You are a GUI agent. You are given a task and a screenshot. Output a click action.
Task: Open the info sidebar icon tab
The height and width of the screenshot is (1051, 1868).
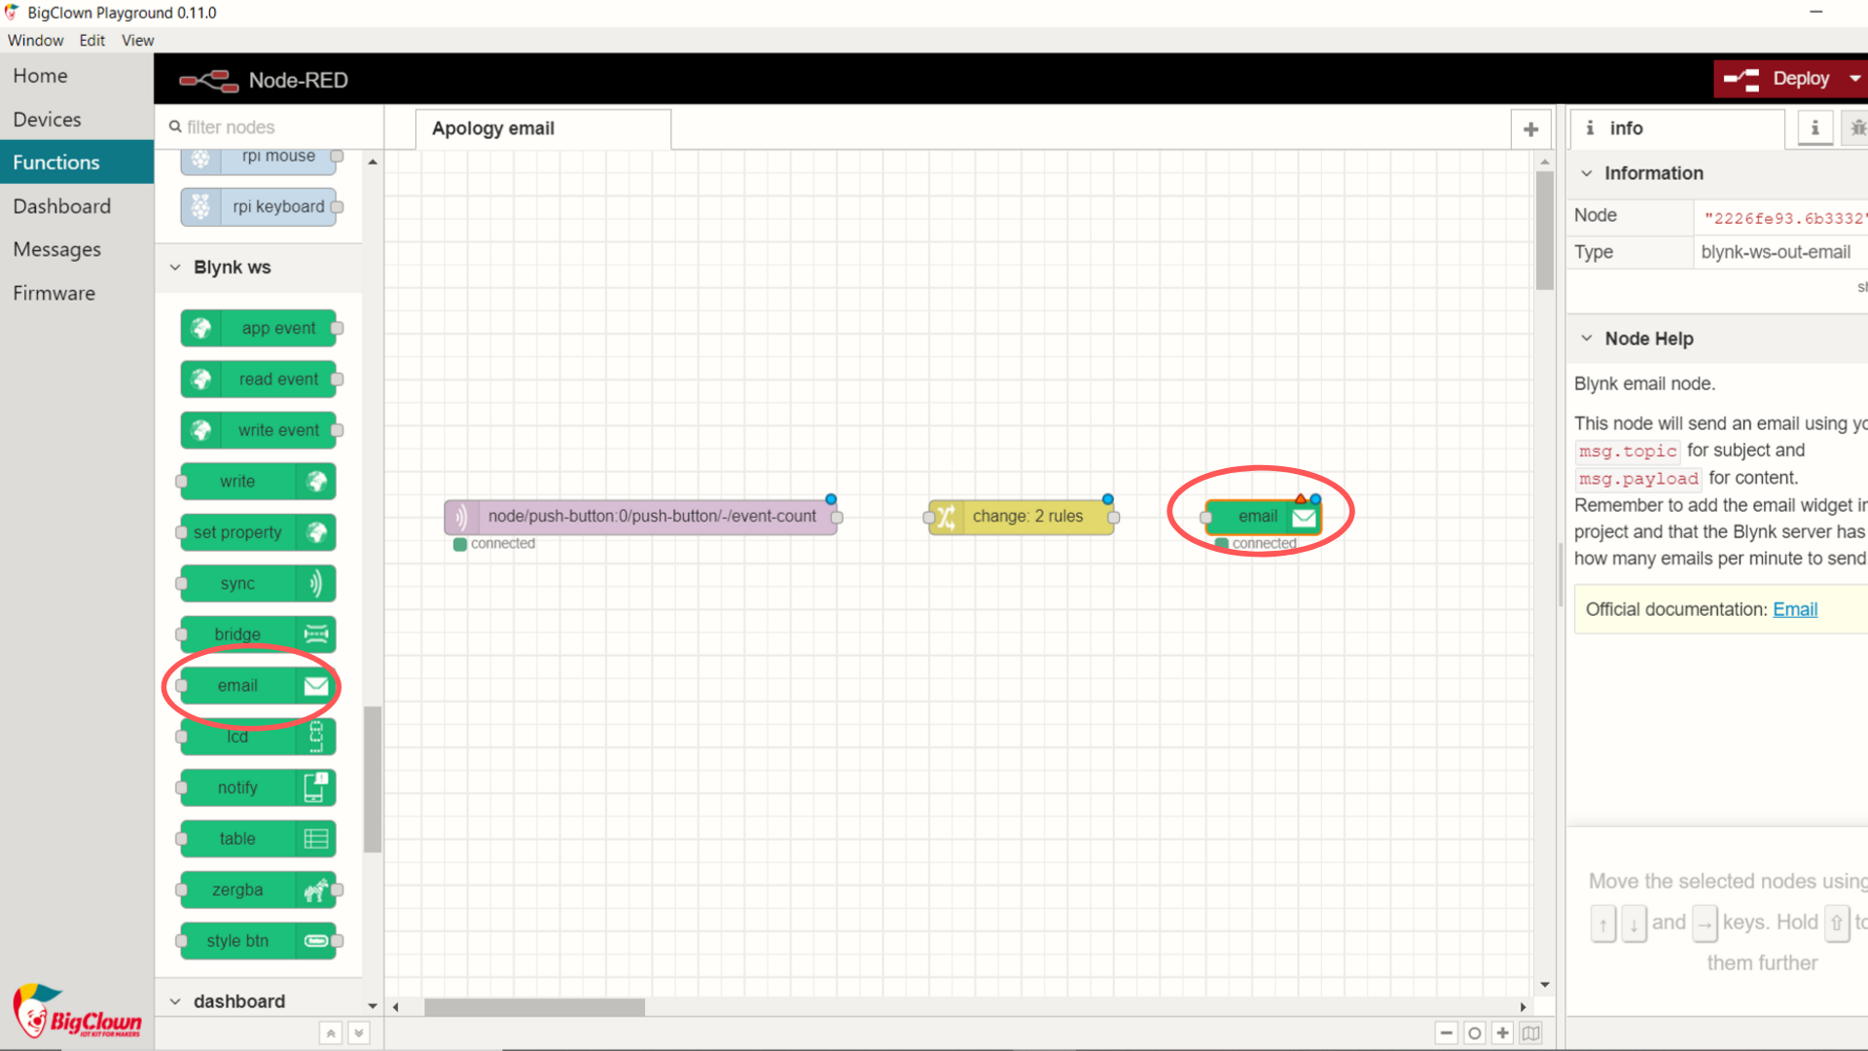click(1814, 128)
